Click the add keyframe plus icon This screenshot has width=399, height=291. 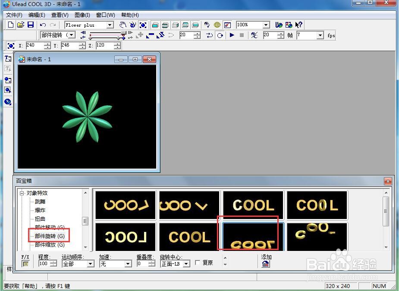(x=139, y=35)
